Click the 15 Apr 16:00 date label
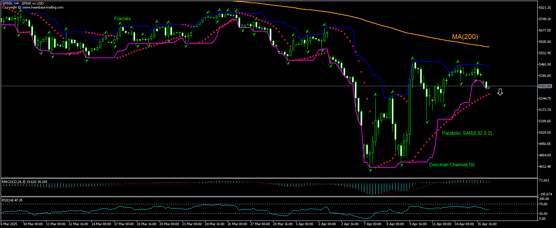The image size is (556, 228). point(487,224)
